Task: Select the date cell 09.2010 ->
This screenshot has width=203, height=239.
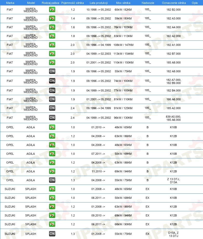Action: [x=98, y=215]
